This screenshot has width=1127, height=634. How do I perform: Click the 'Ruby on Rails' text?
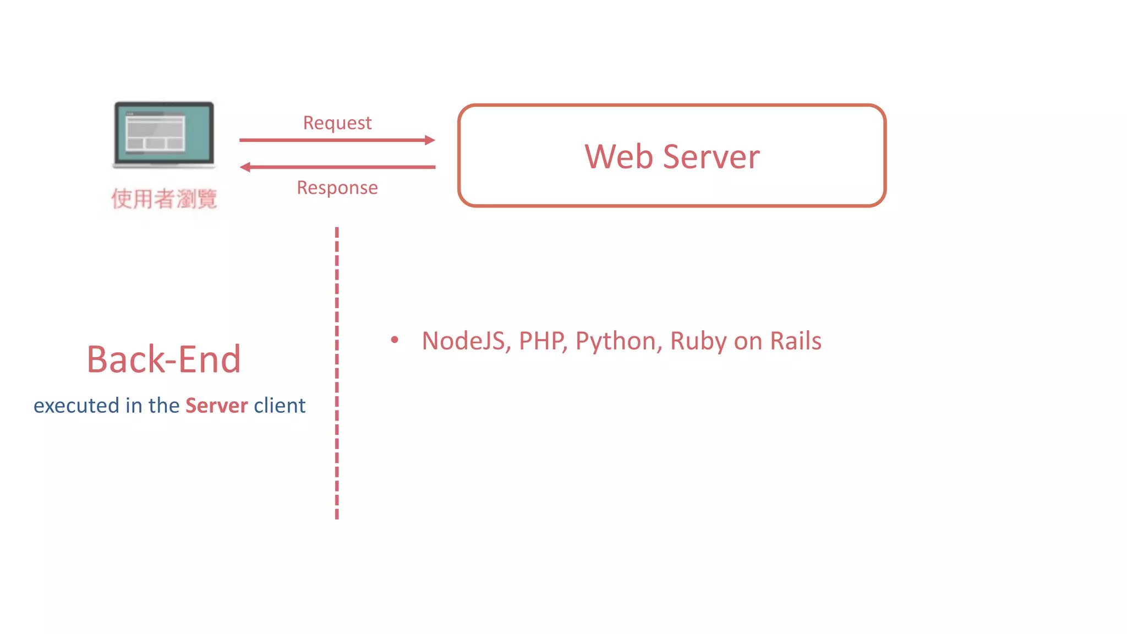pyautogui.click(x=746, y=341)
